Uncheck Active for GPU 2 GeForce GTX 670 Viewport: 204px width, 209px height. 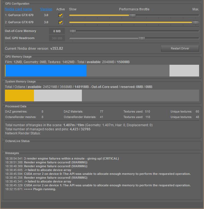click(x=61, y=22)
